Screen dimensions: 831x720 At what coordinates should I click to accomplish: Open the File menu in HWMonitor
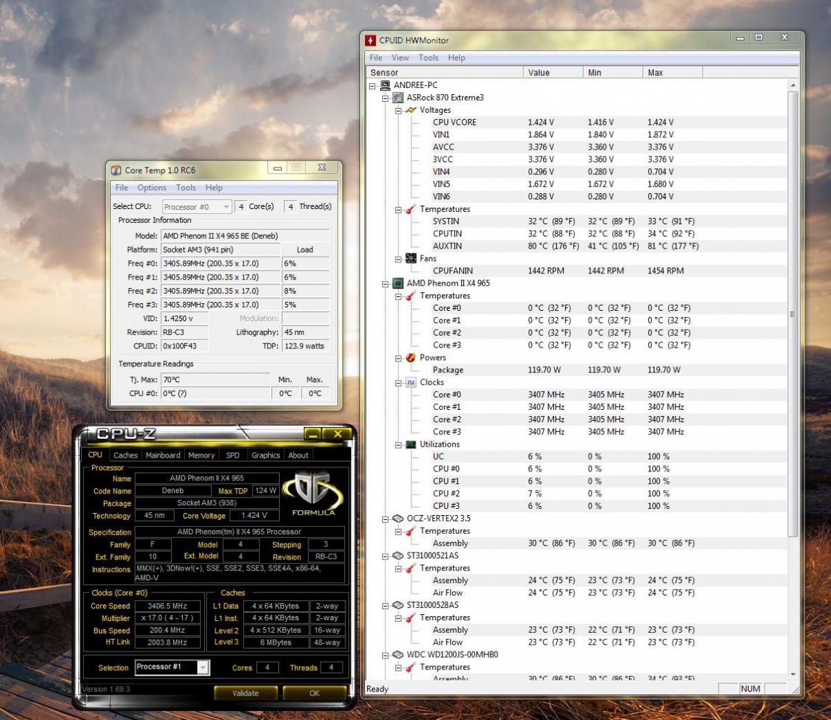pos(376,58)
